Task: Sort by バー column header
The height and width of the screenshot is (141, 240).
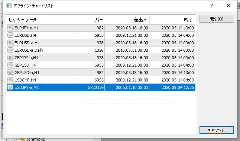Action: 91,20
